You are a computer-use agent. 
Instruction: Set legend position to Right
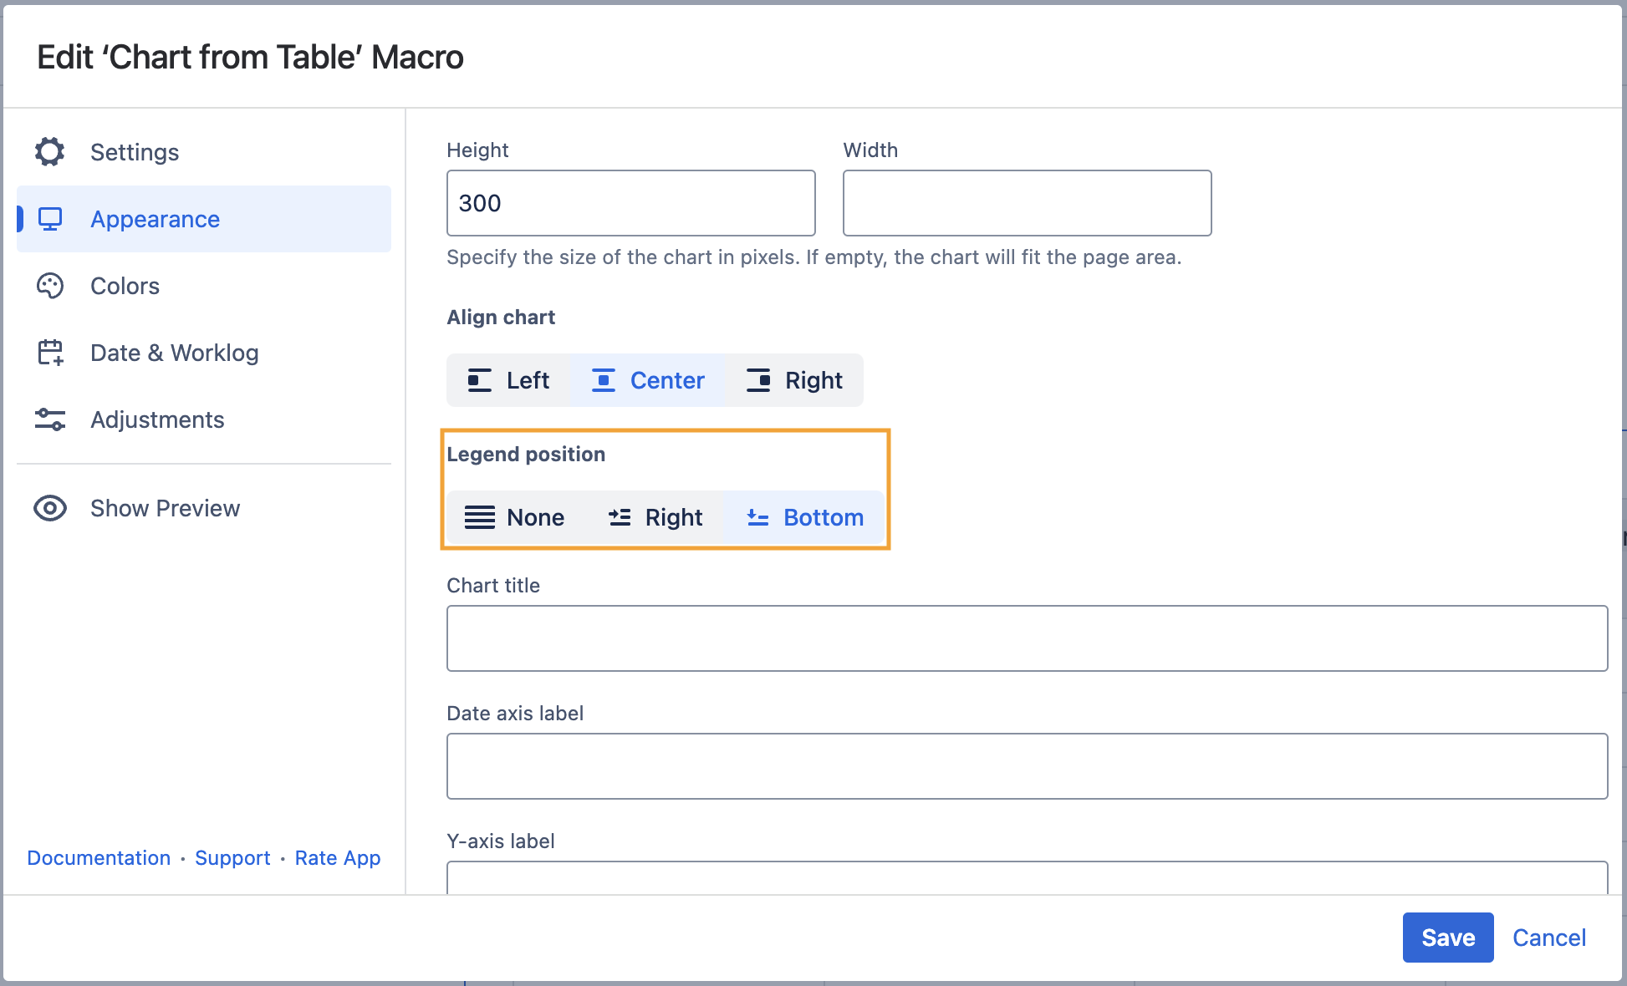click(x=655, y=517)
